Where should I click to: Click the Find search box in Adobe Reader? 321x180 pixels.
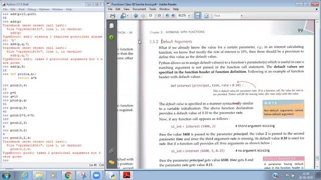(x=227, y=15)
